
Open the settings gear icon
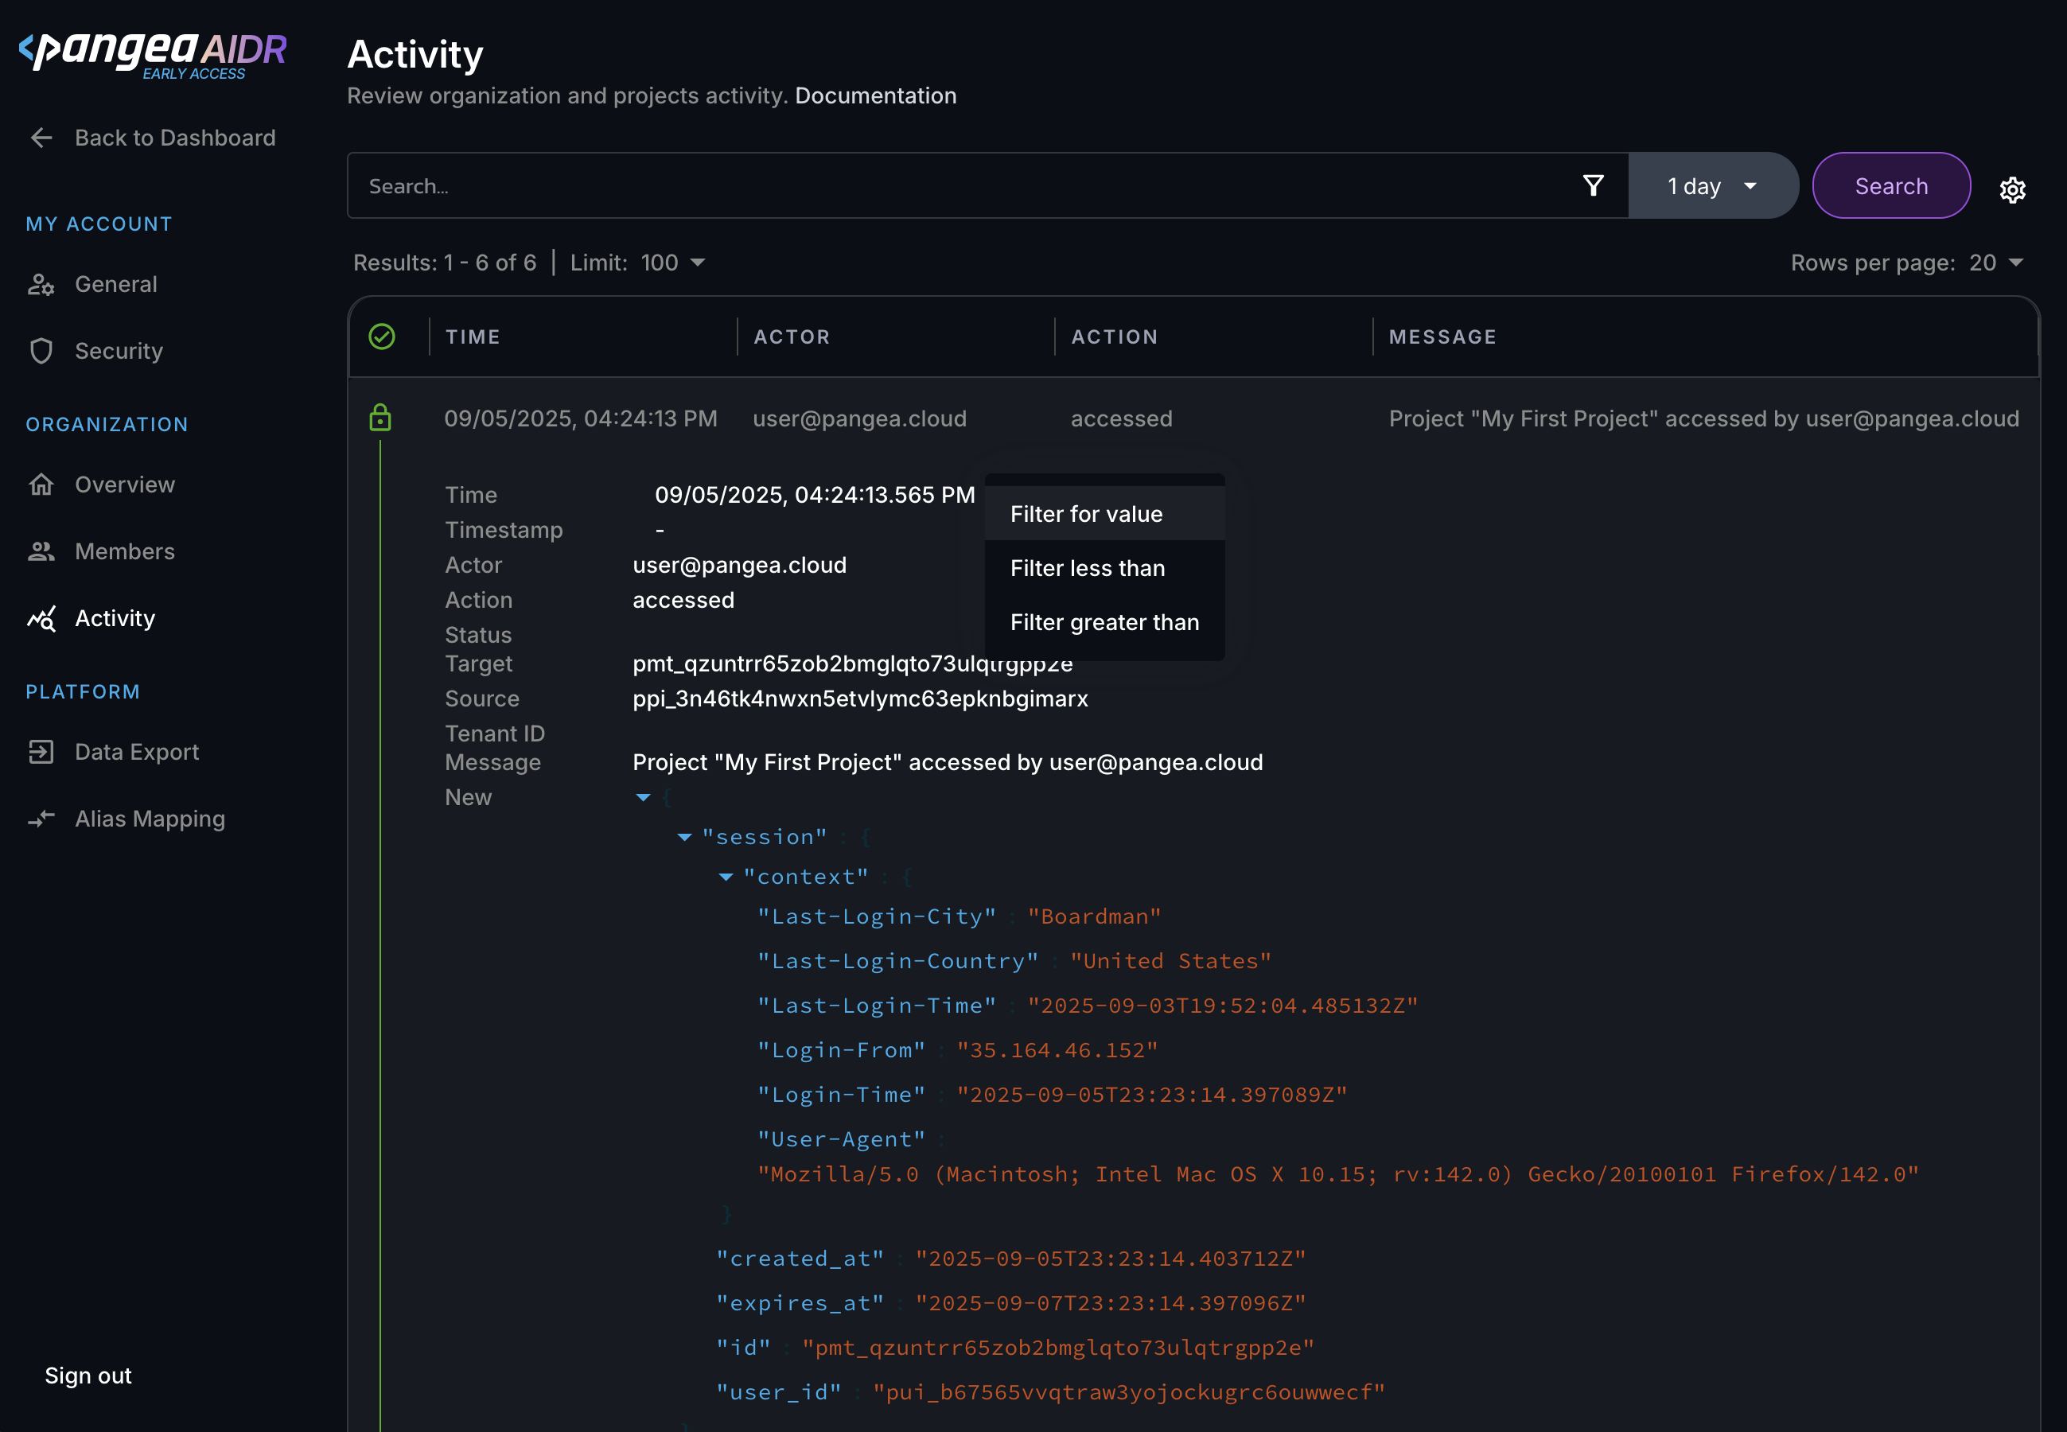coord(2012,189)
